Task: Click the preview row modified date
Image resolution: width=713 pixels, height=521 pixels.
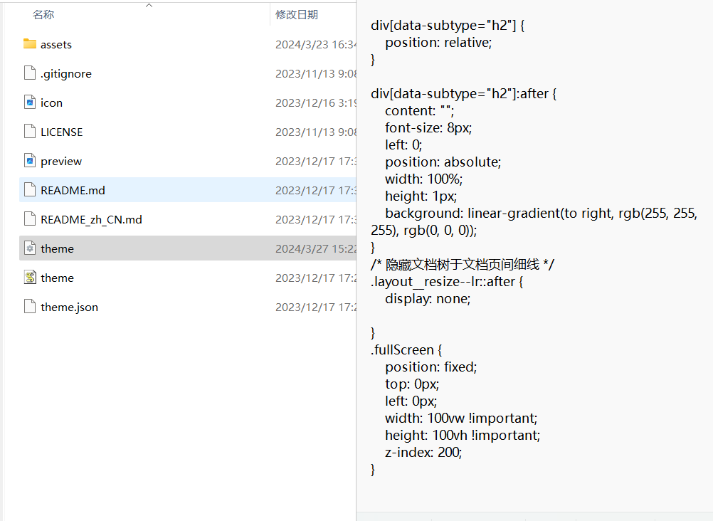Action: pyautogui.click(x=315, y=161)
